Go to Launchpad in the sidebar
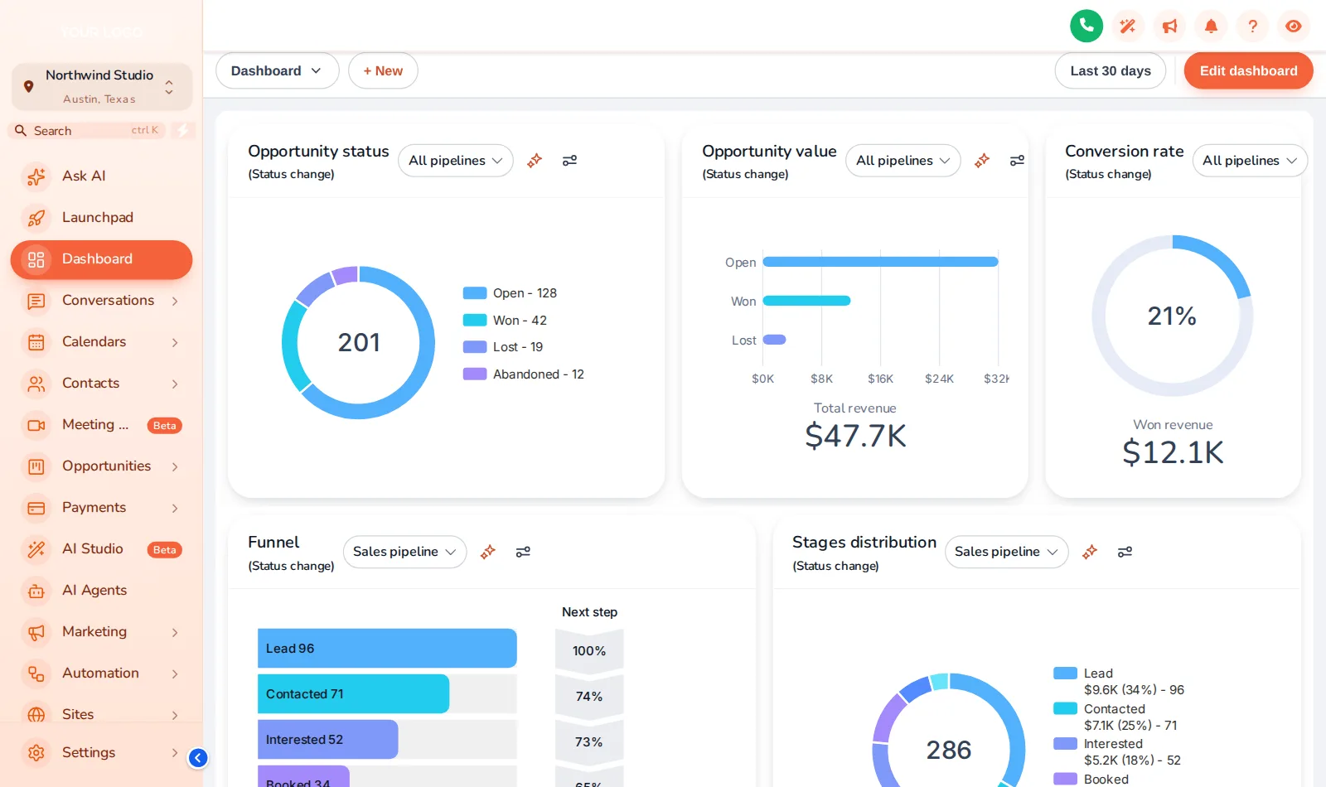 click(x=102, y=217)
